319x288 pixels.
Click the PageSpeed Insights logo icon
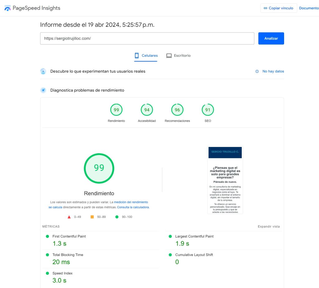tap(7, 8)
